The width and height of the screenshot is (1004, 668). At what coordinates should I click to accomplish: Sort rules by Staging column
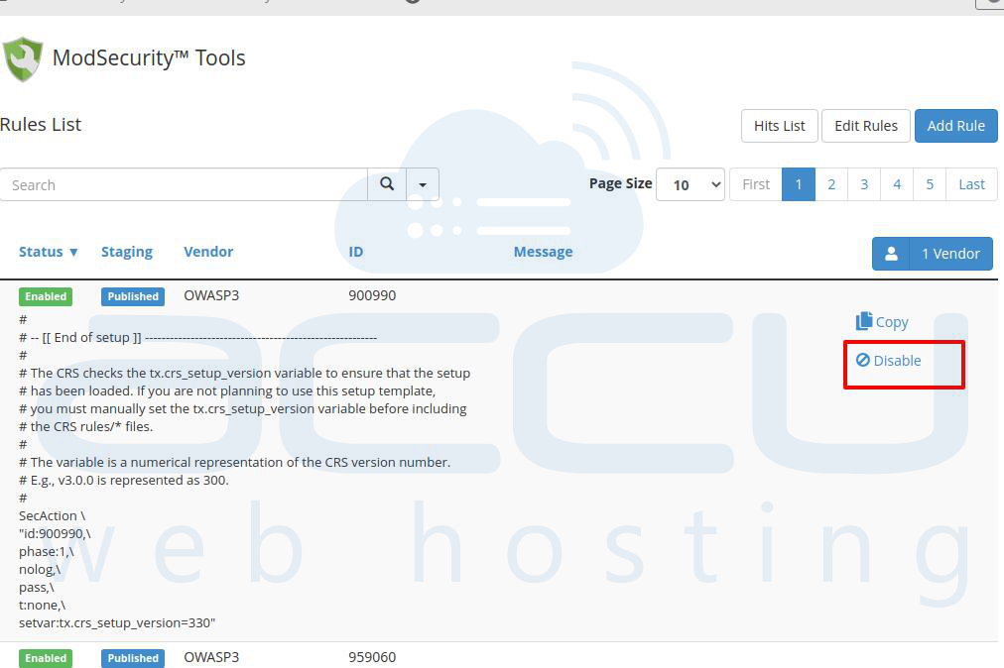pos(127,252)
